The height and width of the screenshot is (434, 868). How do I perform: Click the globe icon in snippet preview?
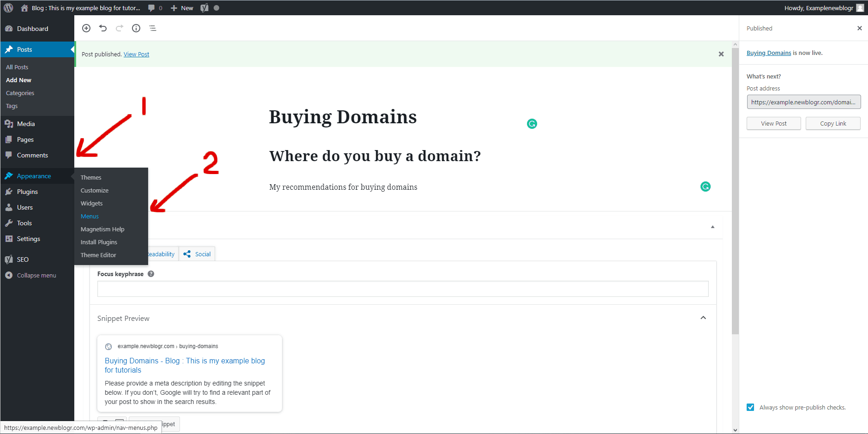[108, 347]
